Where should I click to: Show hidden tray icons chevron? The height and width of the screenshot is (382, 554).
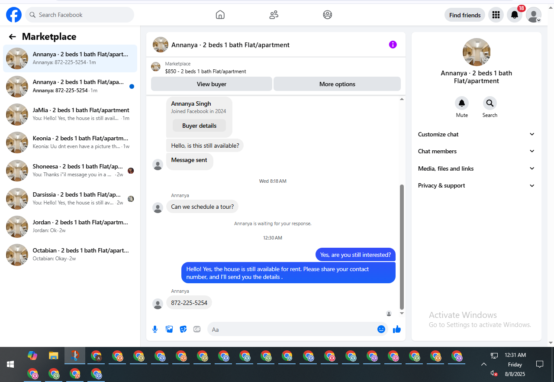pyautogui.click(x=484, y=364)
